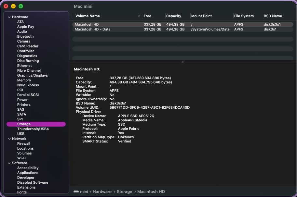Select Memory in the sidebar
297x197 pixels.
coord(24,80)
